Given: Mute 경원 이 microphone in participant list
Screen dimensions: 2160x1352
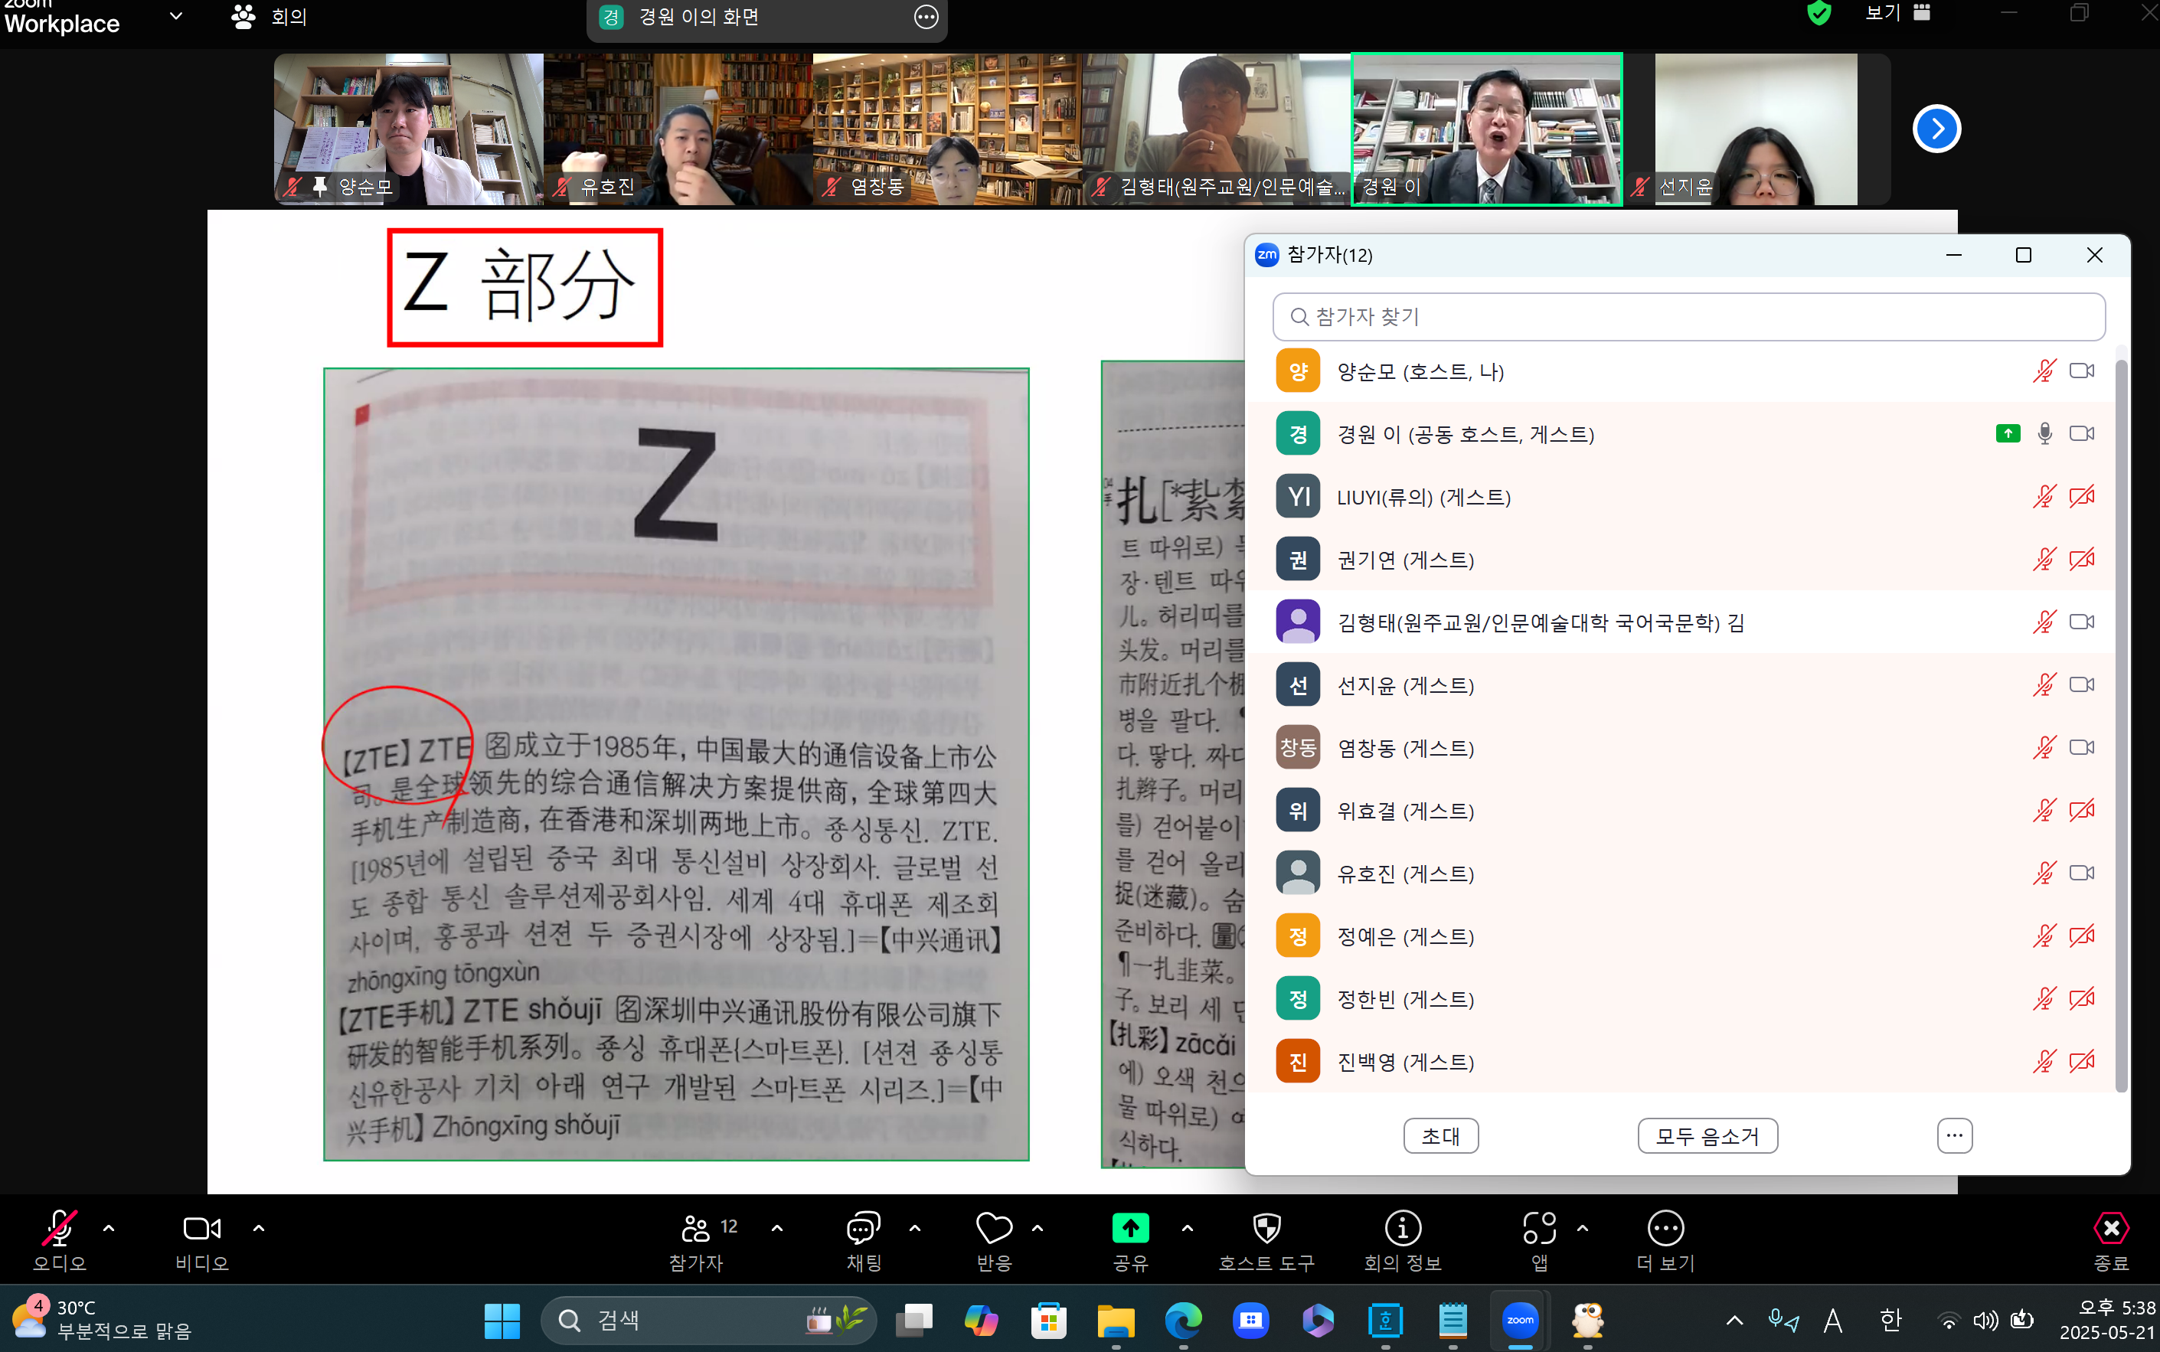Looking at the screenshot, I should (x=2044, y=433).
